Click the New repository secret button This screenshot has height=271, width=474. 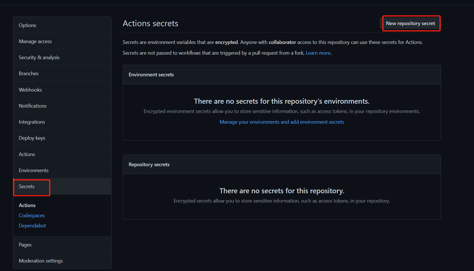pyautogui.click(x=410, y=23)
